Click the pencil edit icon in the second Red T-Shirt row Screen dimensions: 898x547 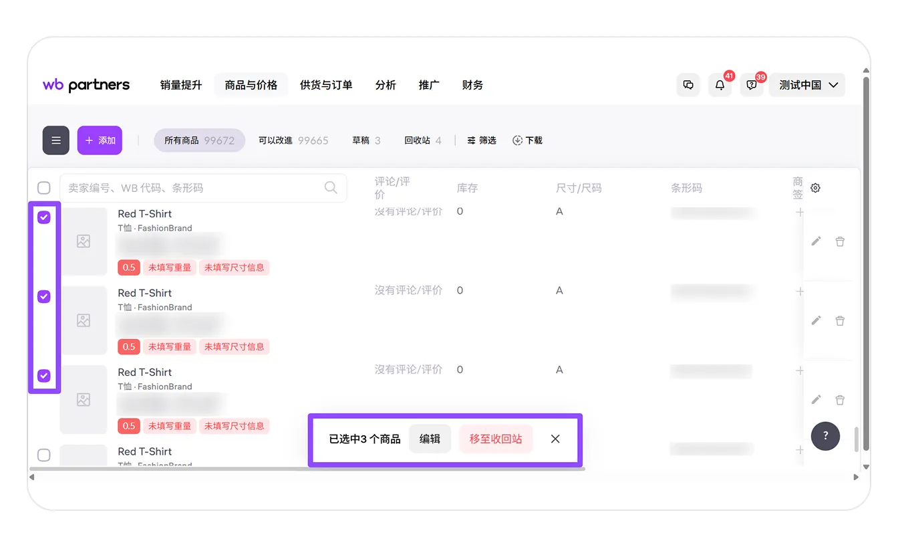click(x=816, y=320)
